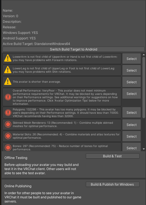Select the avatar for the shorter-than-average warning
This screenshot has width=146, height=205.
[x=132, y=82]
